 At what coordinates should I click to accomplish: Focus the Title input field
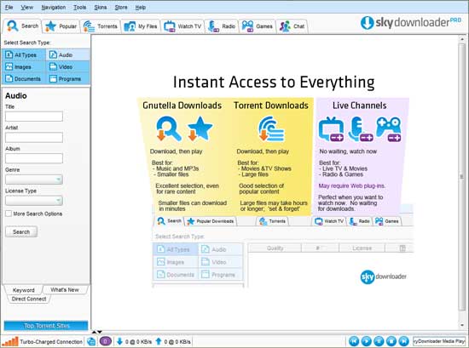[x=34, y=117]
